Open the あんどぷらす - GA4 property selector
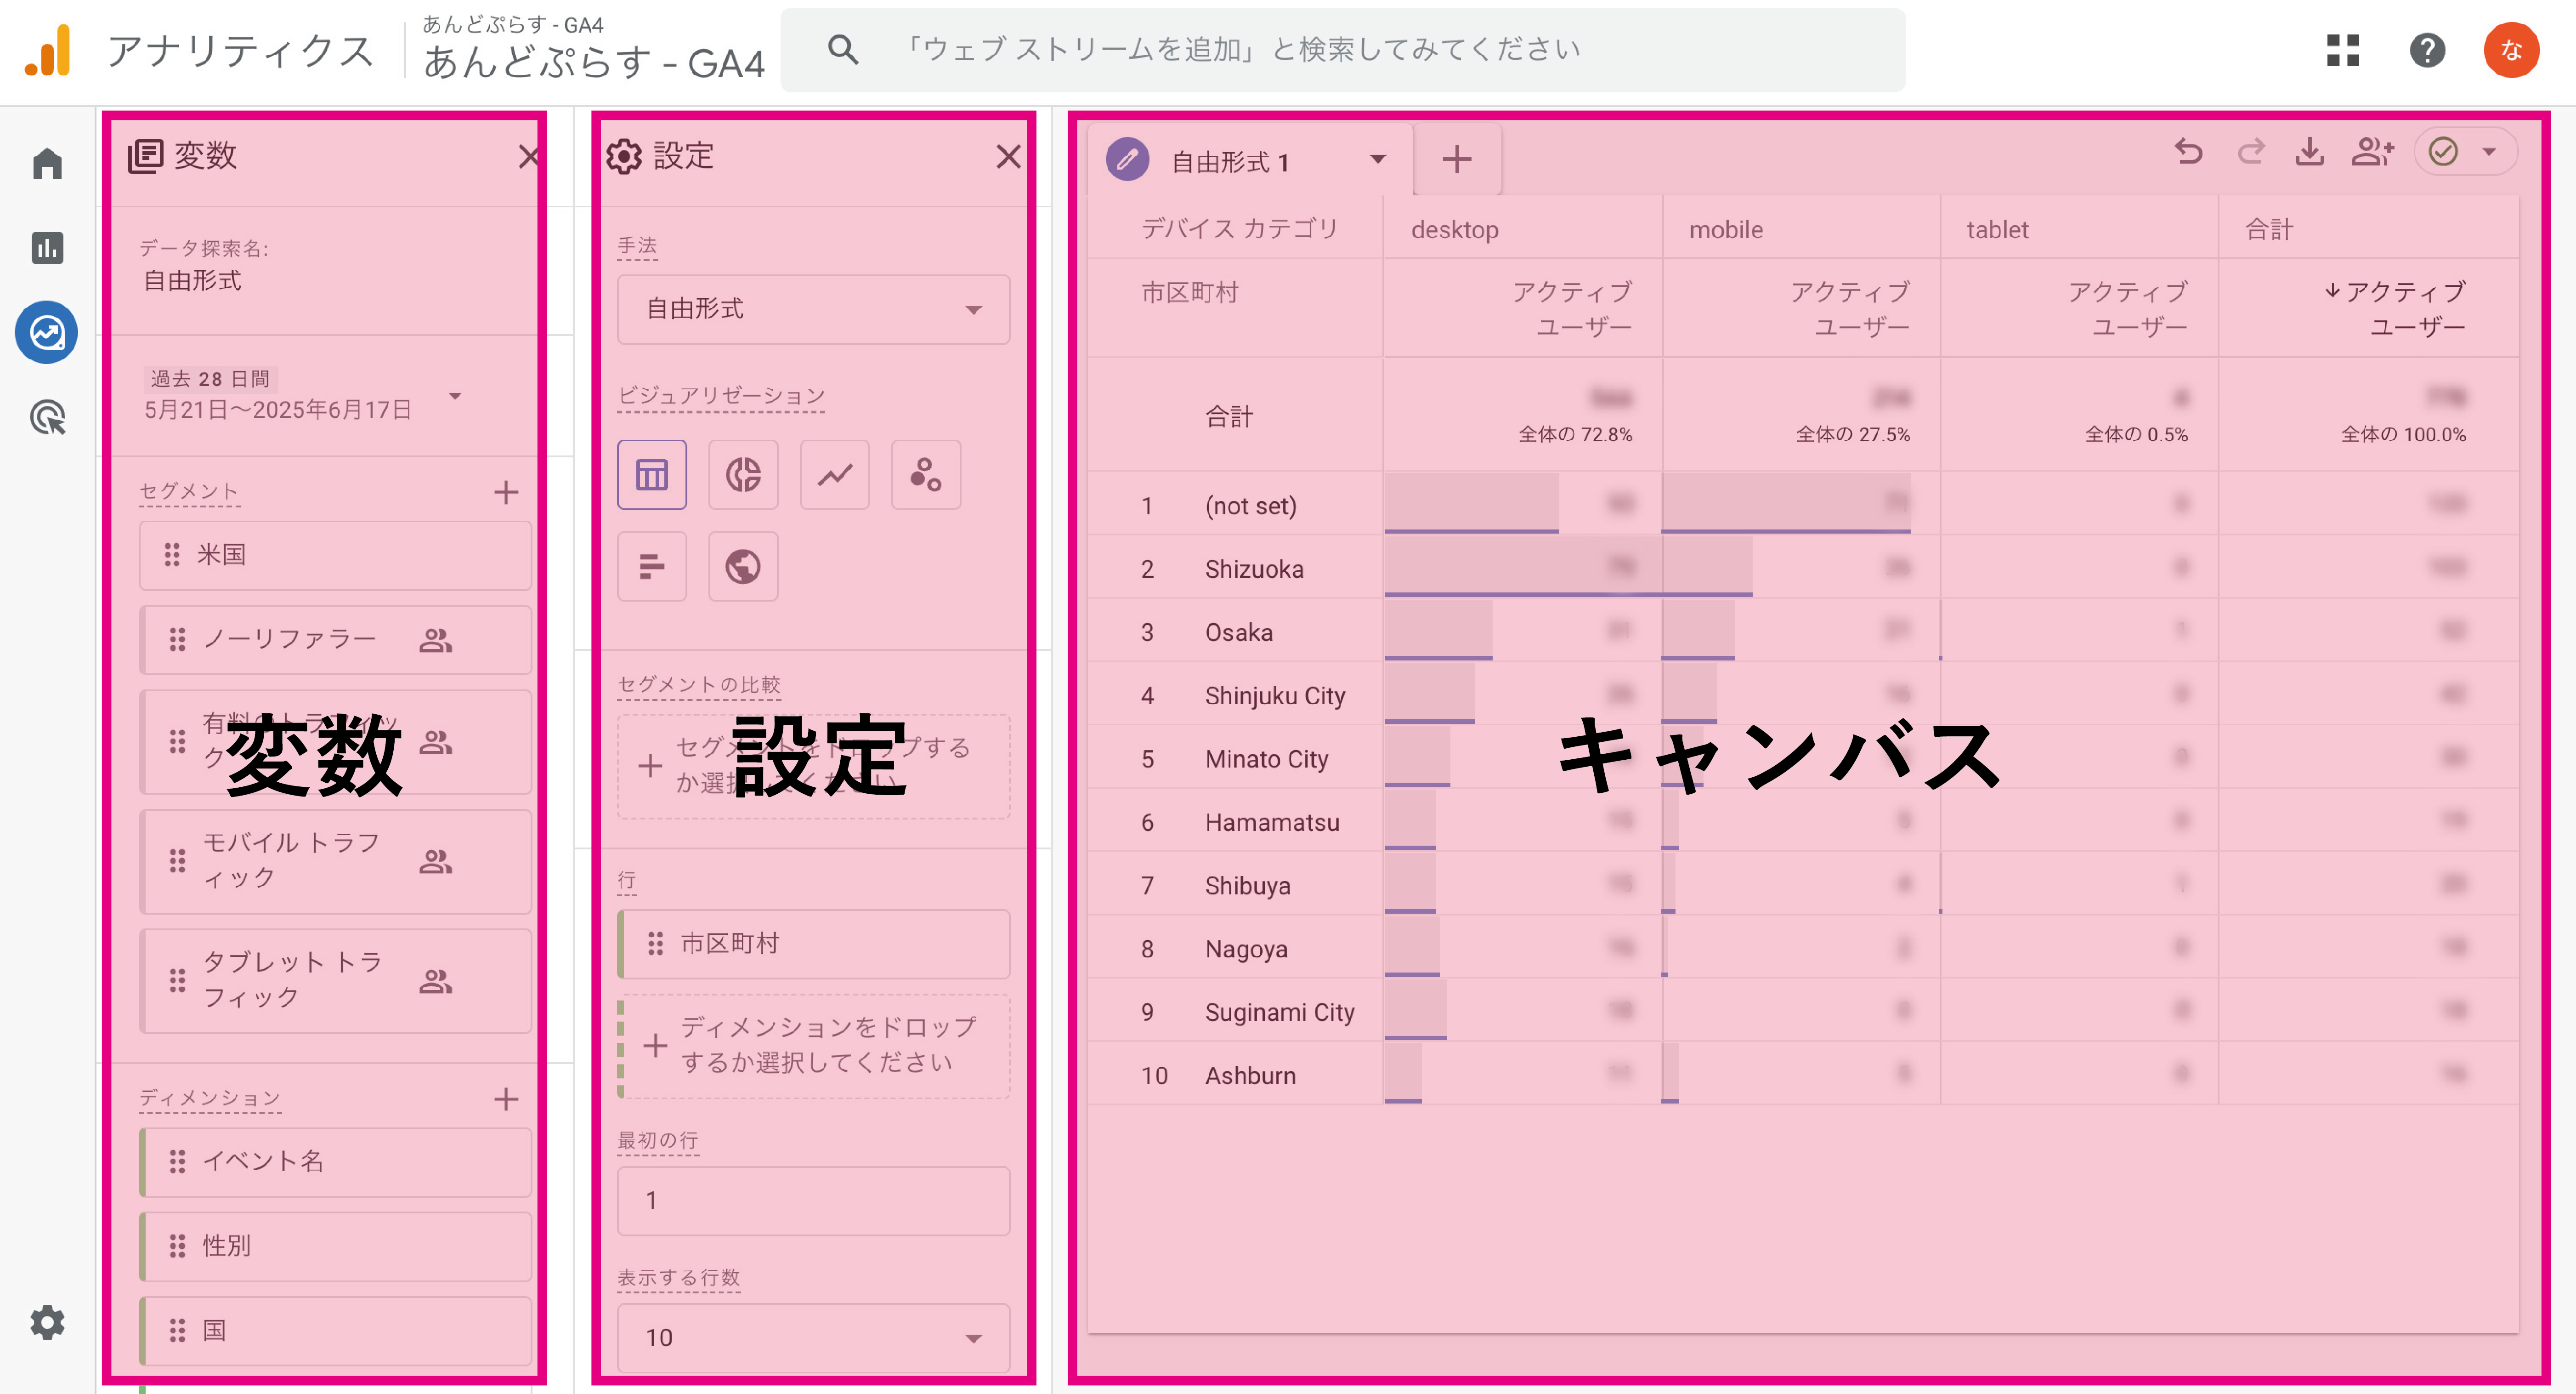The width and height of the screenshot is (2576, 1394). coord(593,48)
